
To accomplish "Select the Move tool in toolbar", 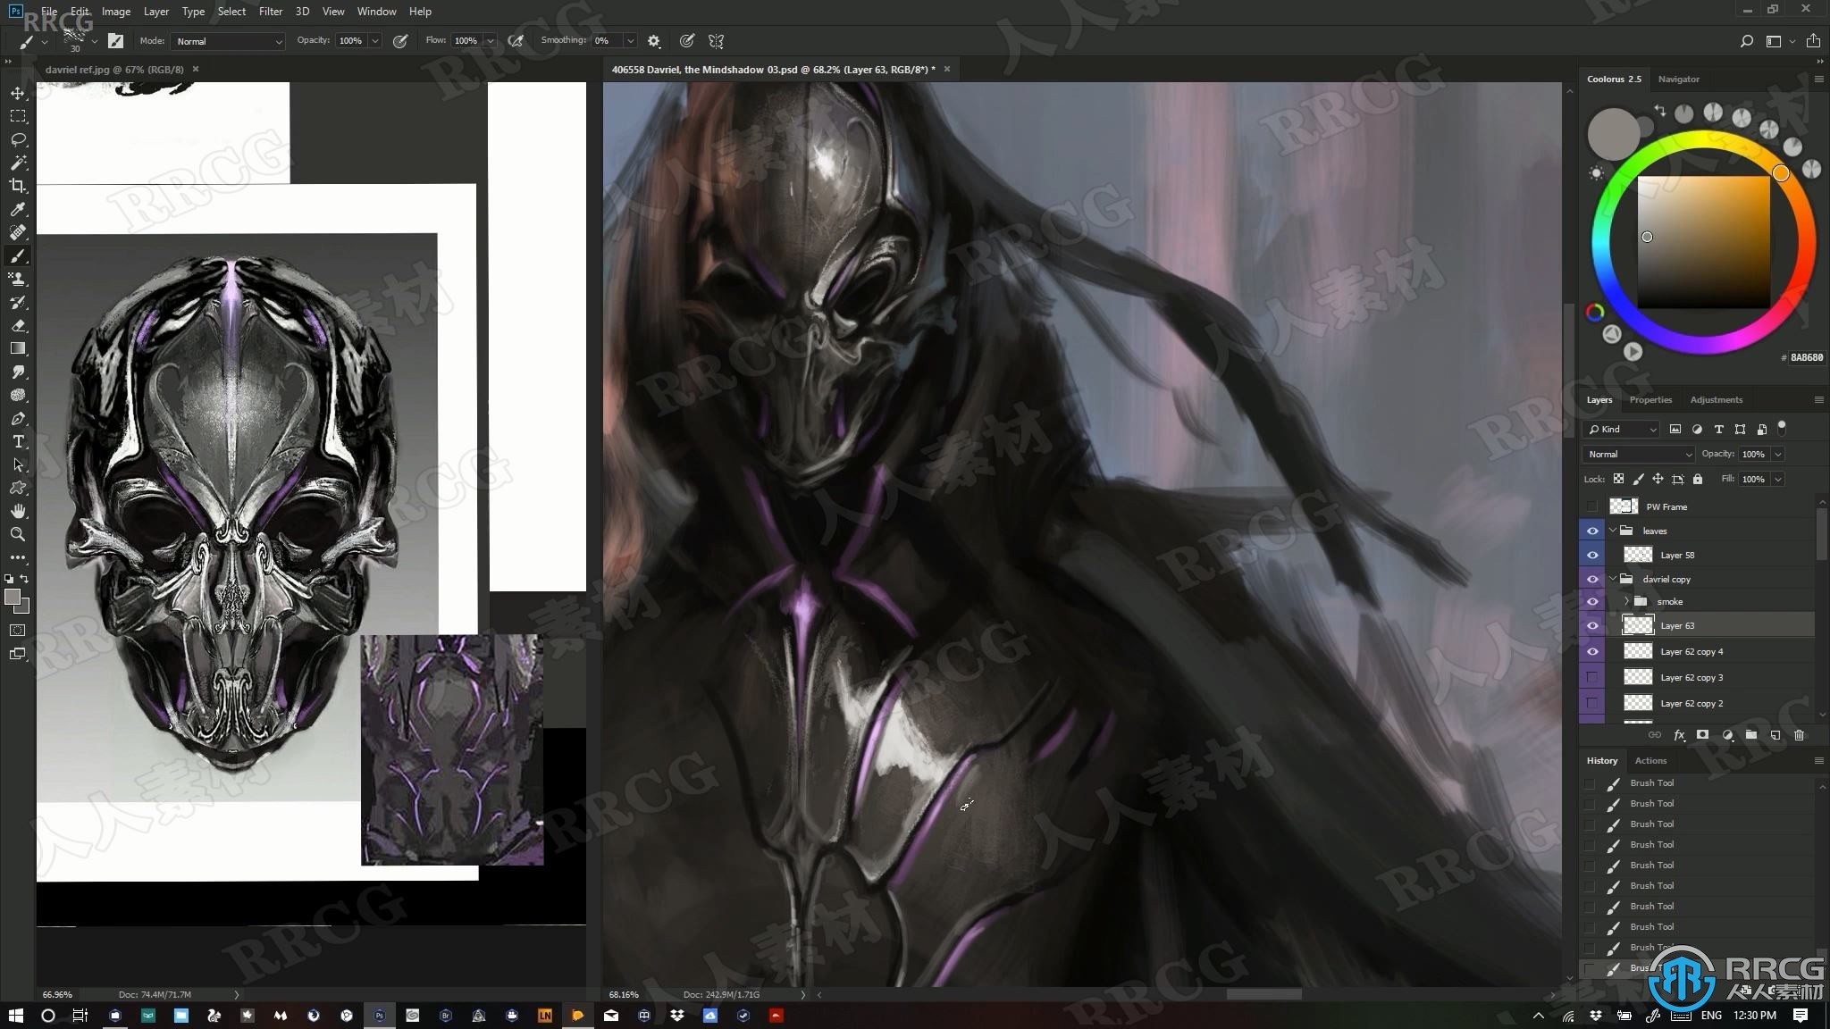I will 18,93.
